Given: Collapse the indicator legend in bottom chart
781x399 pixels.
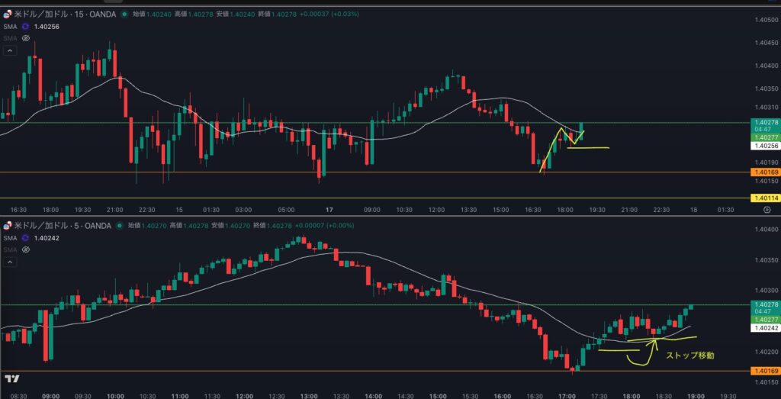Looking at the screenshot, I should click(x=10, y=262).
